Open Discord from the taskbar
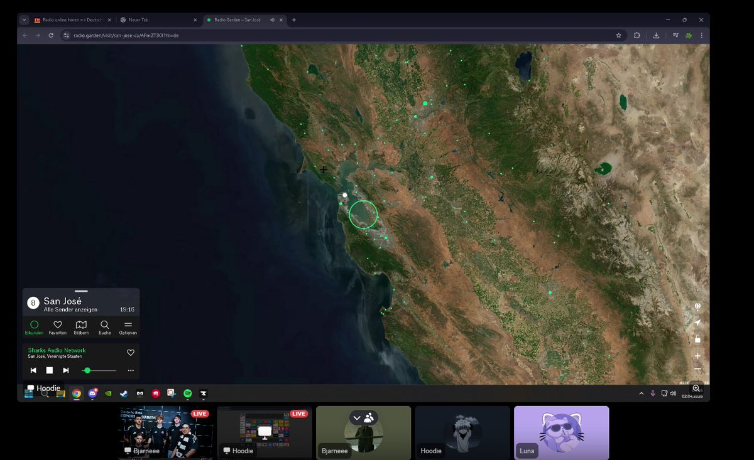 [x=93, y=393]
